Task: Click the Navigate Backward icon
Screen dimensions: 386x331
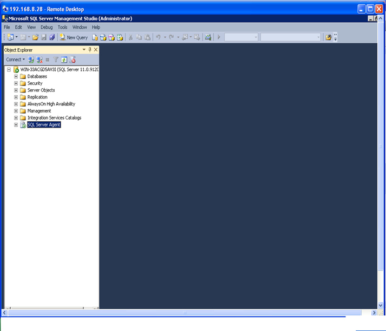Action: (x=185, y=37)
